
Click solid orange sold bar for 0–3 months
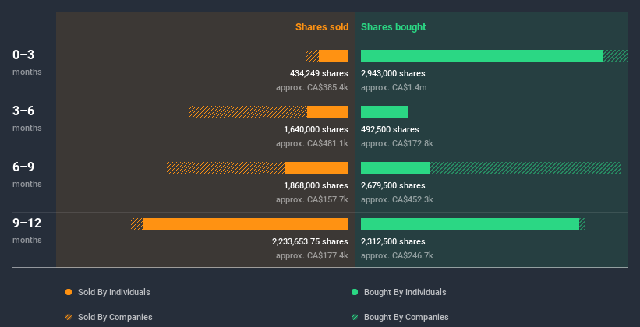coord(334,56)
